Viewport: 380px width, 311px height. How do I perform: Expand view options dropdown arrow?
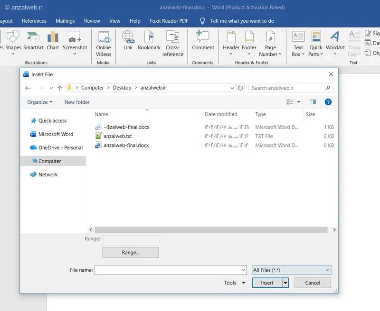pos(299,102)
